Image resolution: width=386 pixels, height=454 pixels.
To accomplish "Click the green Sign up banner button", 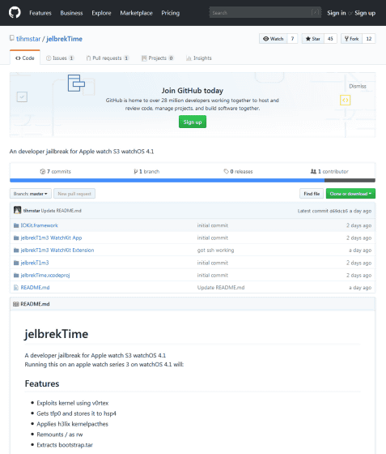I will coord(193,122).
